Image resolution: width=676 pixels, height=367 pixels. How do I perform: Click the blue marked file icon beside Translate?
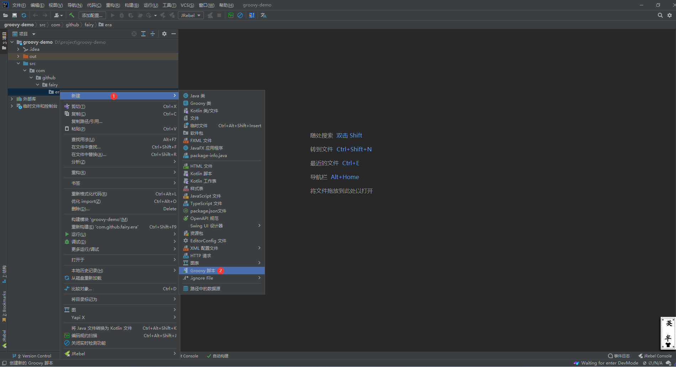[x=252, y=15]
